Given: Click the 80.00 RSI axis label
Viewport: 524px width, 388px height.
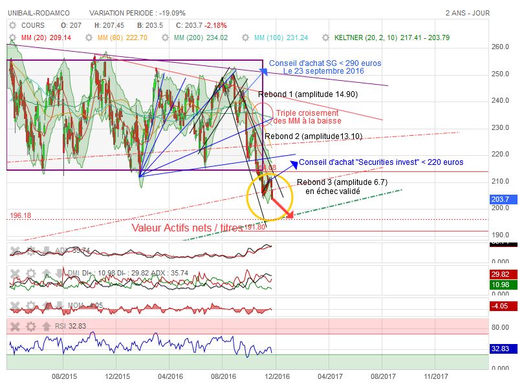Looking at the screenshot, I should coord(500,327).
